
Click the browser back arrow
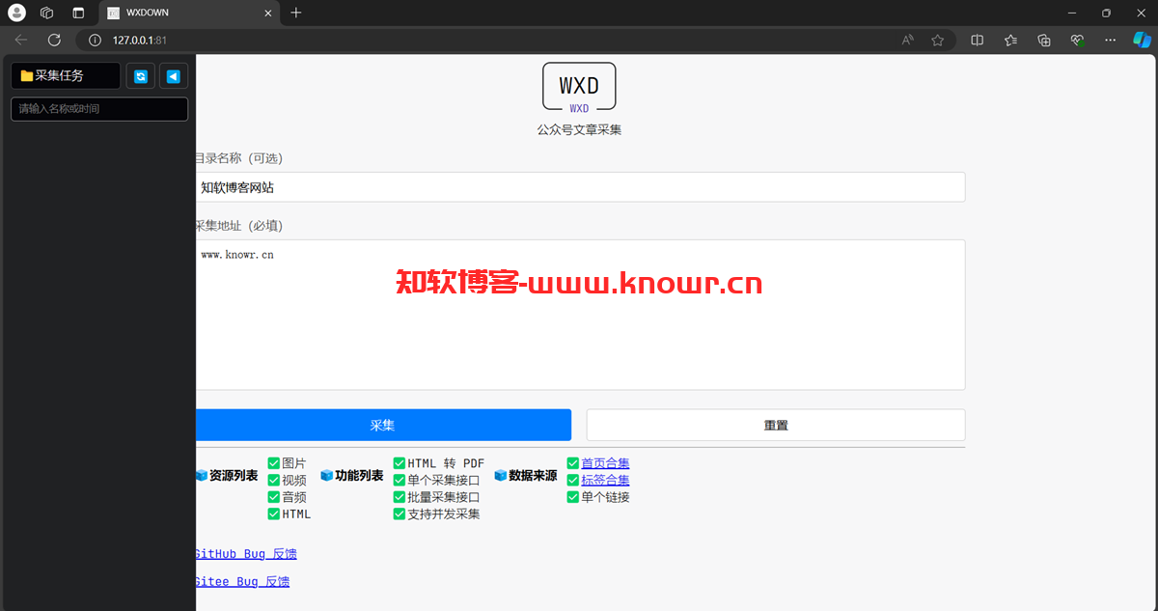(x=21, y=40)
